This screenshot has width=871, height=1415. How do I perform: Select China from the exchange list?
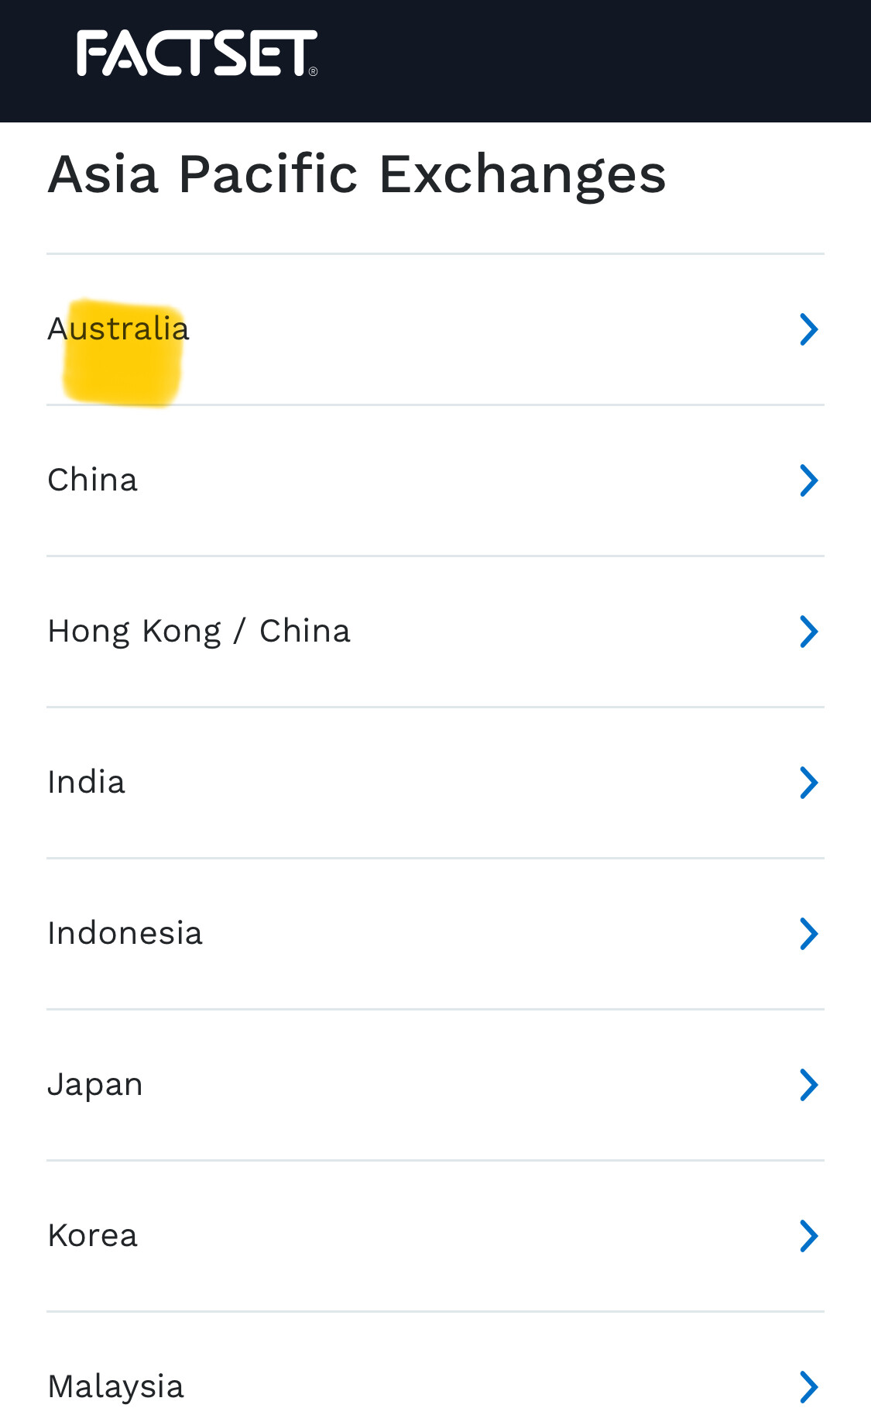point(93,480)
